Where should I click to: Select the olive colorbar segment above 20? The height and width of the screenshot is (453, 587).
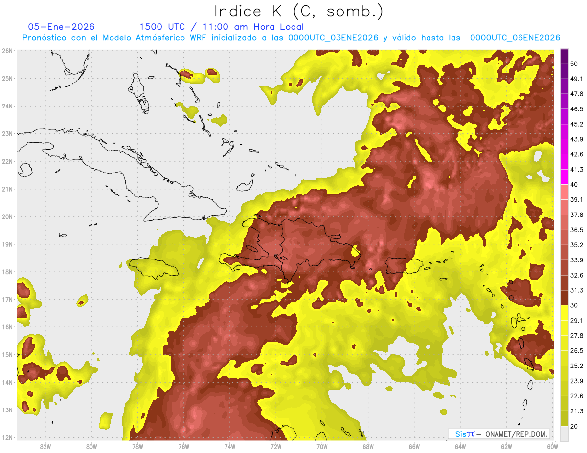564,419
